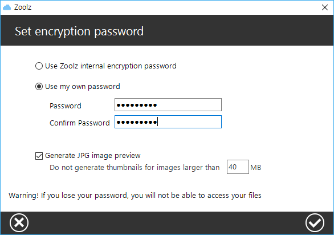Select the Use my own password radio button
This screenshot has width=334, height=235.
click(x=39, y=87)
